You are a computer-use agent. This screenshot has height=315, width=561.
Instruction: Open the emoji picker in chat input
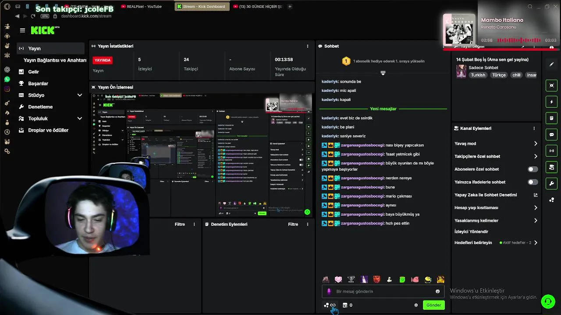(x=437, y=291)
